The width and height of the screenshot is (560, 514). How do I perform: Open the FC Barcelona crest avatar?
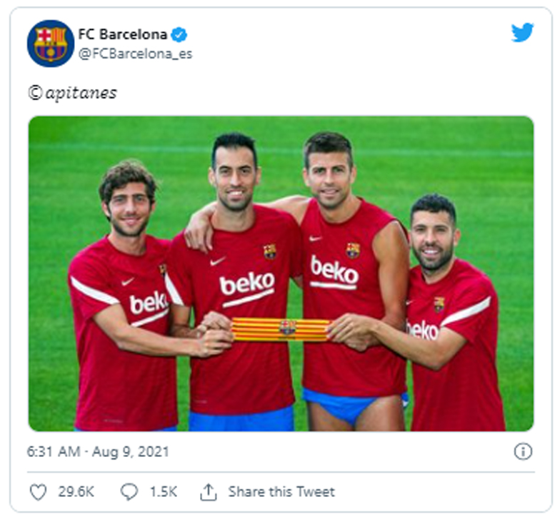coord(51,43)
